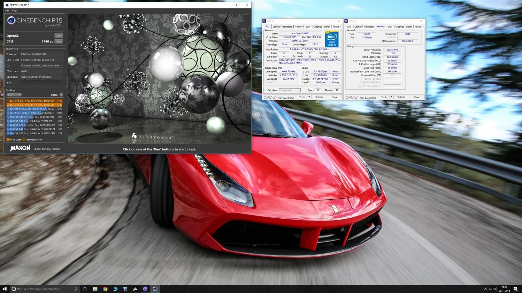Expand Tools arrow in CPU-Z memory window
This screenshot has height=293, width=522.
coord(391,97)
